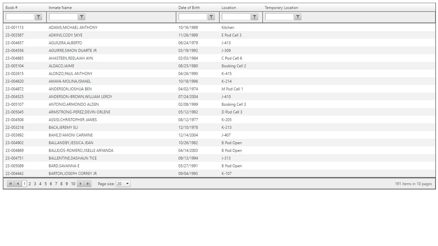Viewport: 438px width, 246px height.
Task: Select page 10 in the pager
Action: coord(73,184)
